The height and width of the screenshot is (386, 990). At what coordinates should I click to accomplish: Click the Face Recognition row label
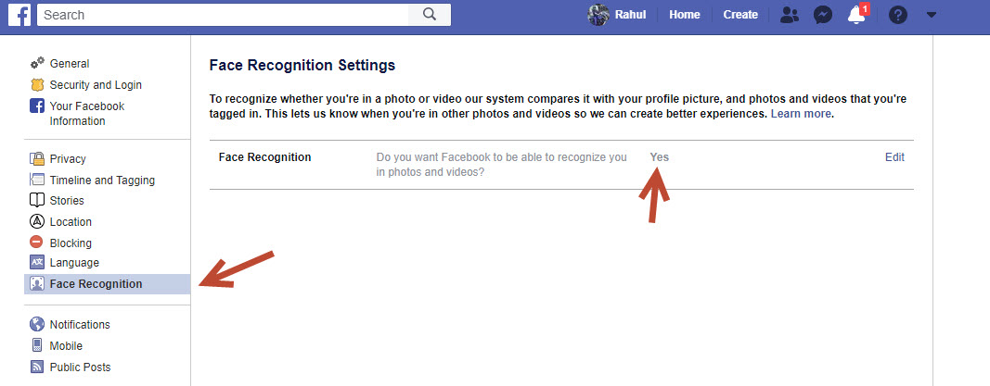pyautogui.click(x=264, y=156)
